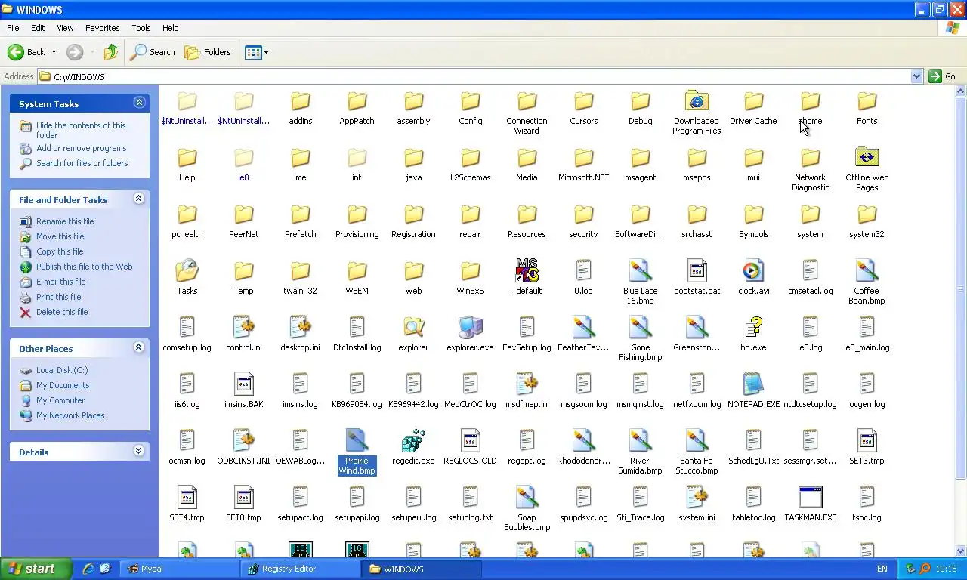
Task: Click the Back navigation button
Action: point(27,52)
